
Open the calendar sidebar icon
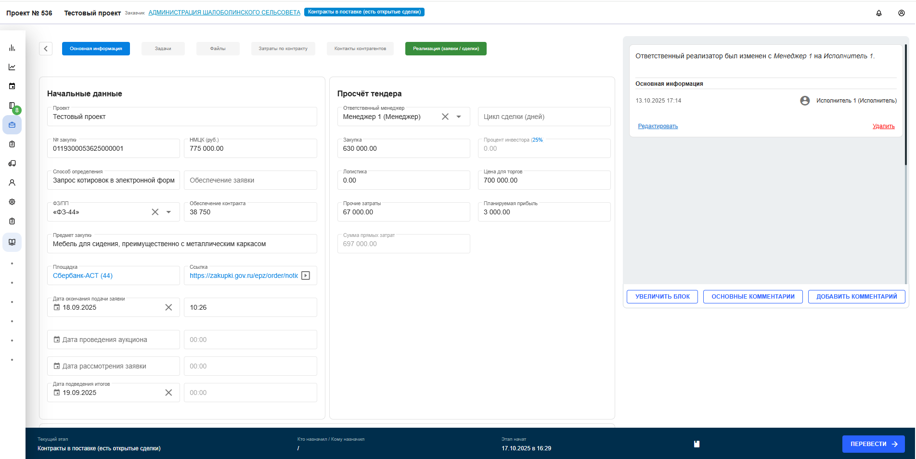tap(12, 86)
